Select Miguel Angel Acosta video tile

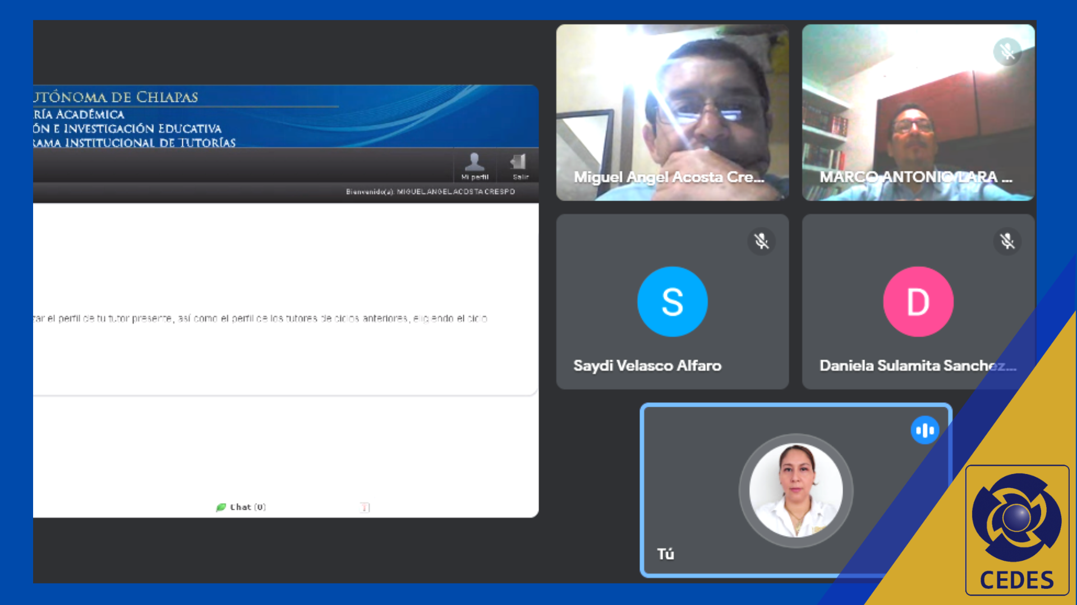pos(672,112)
